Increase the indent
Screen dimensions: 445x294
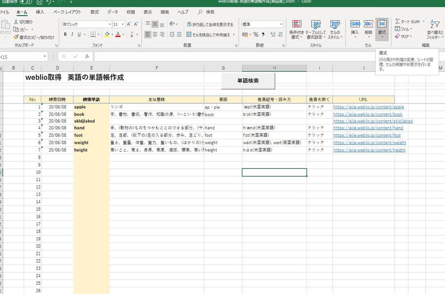tap(179, 34)
